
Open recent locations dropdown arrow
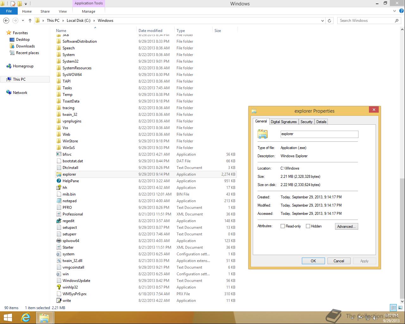[23, 21]
